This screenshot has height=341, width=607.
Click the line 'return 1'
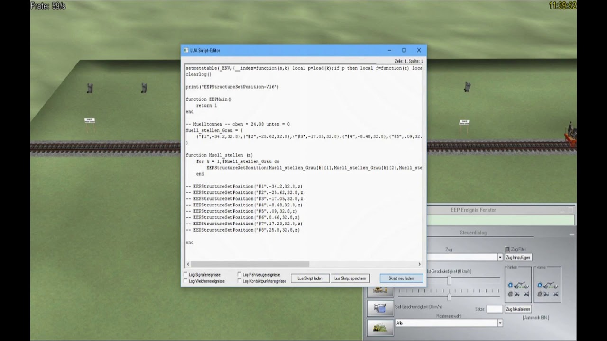pyautogui.click(x=206, y=106)
